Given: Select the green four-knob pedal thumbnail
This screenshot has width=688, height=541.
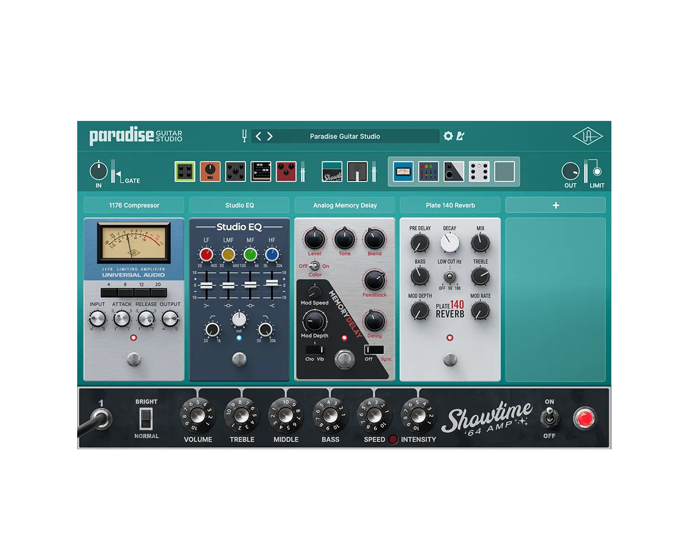Looking at the screenshot, I should 185,172.
